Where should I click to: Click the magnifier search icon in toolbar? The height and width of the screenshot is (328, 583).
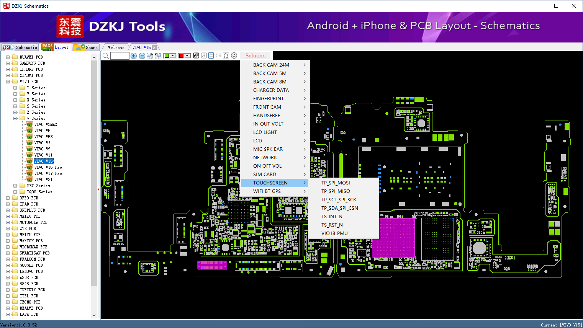pyautogui.click(x=106, y=56)
